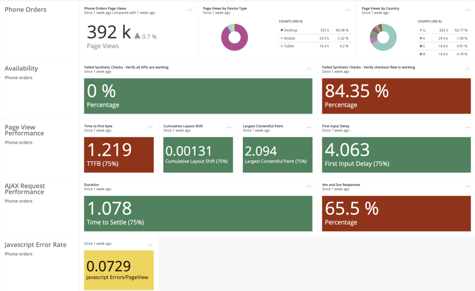Click the yellow 0.0729 Javascript Errors tile
Image resolution: width=475 pixels, height=291 pixels.
click(119, 270)
